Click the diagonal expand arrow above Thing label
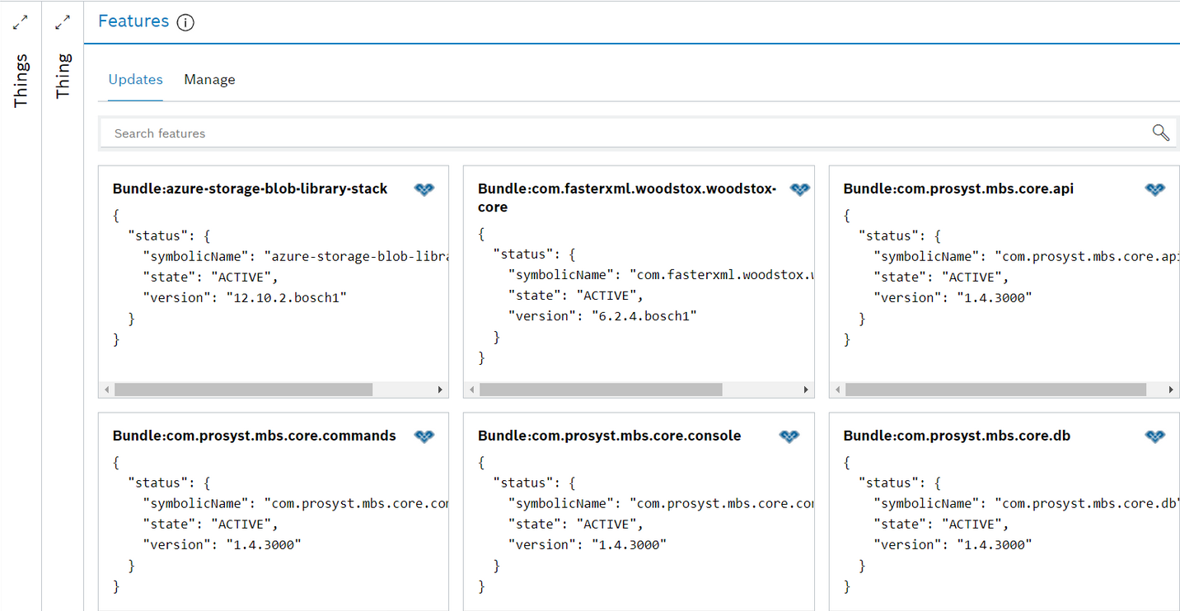The image size is (1180, 611). pos(62,22)
